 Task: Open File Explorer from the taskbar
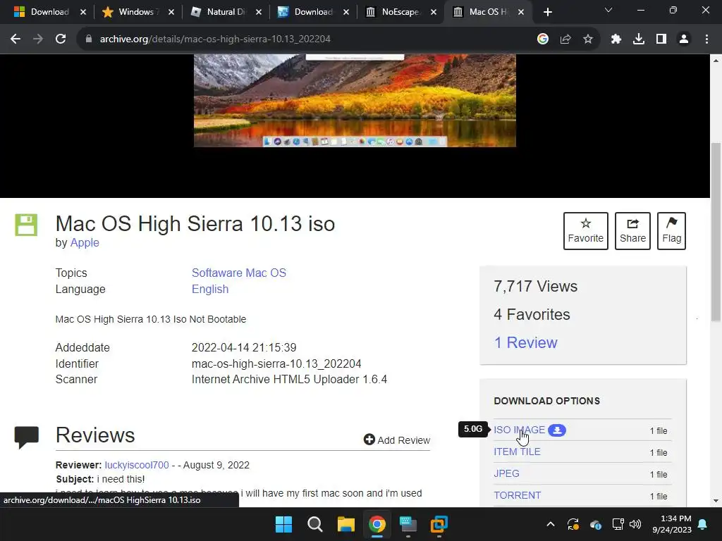pyautogui.click(x=345, y=524)
